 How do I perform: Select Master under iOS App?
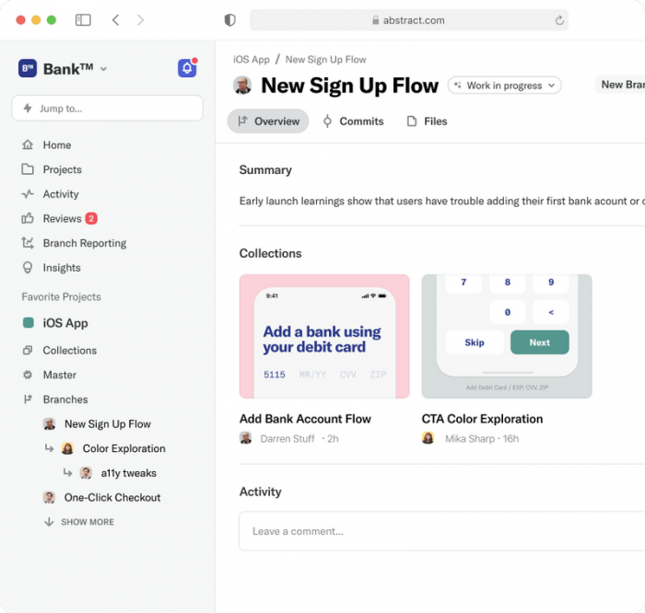pos(60,376)
